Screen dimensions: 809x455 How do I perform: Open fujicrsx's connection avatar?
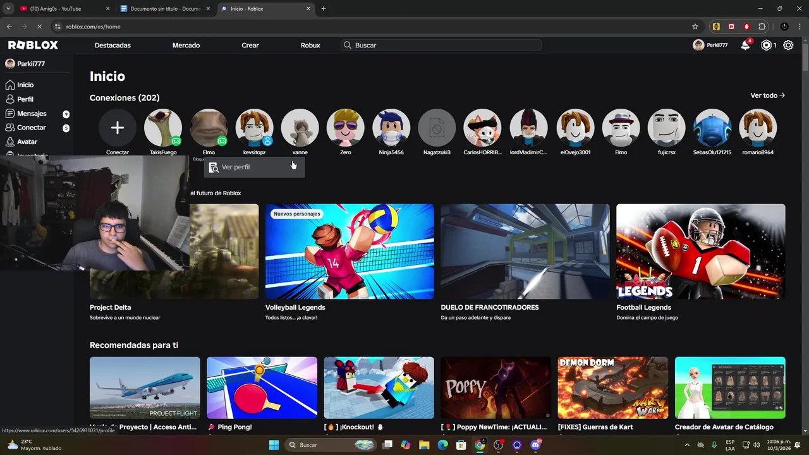(666, 128)
